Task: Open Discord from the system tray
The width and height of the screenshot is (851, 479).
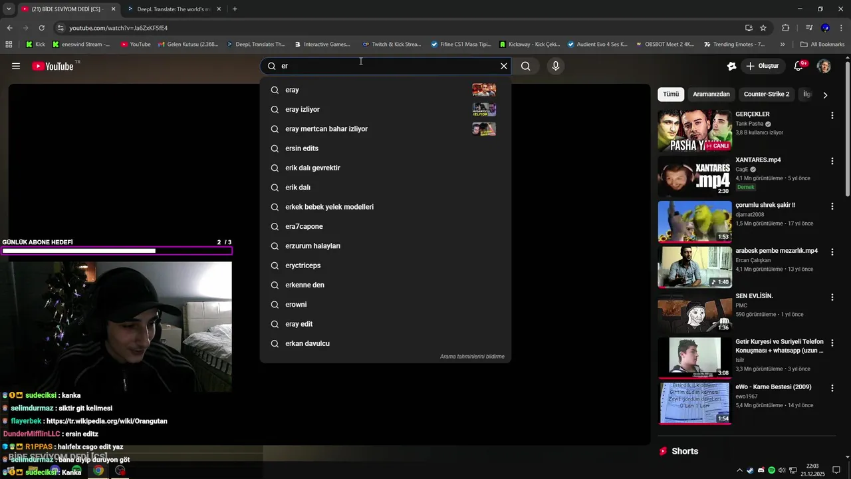Action: (x=761, y=470)
